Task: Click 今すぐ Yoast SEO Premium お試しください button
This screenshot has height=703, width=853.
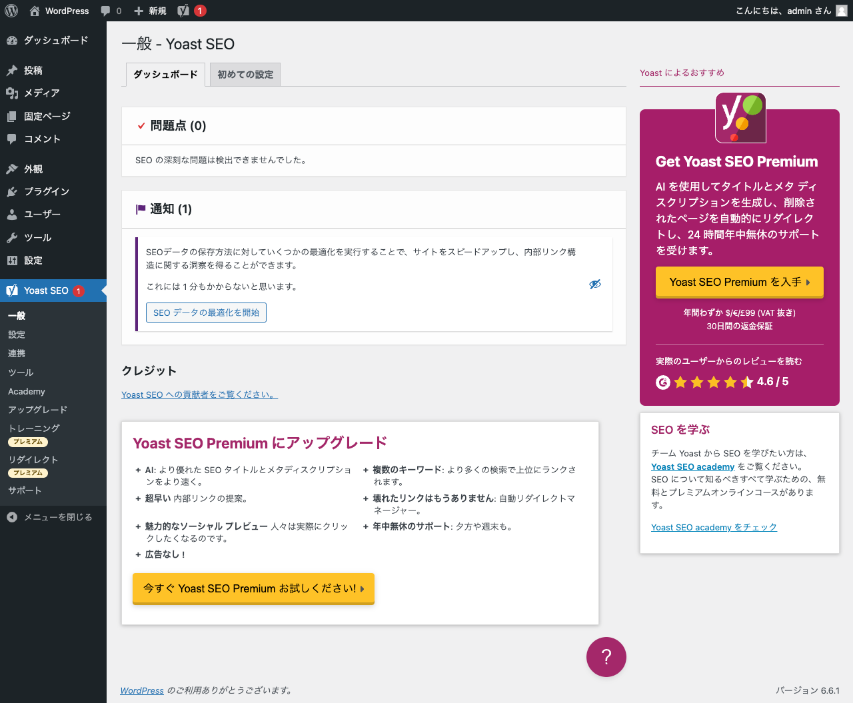Action: pos(253,588)
